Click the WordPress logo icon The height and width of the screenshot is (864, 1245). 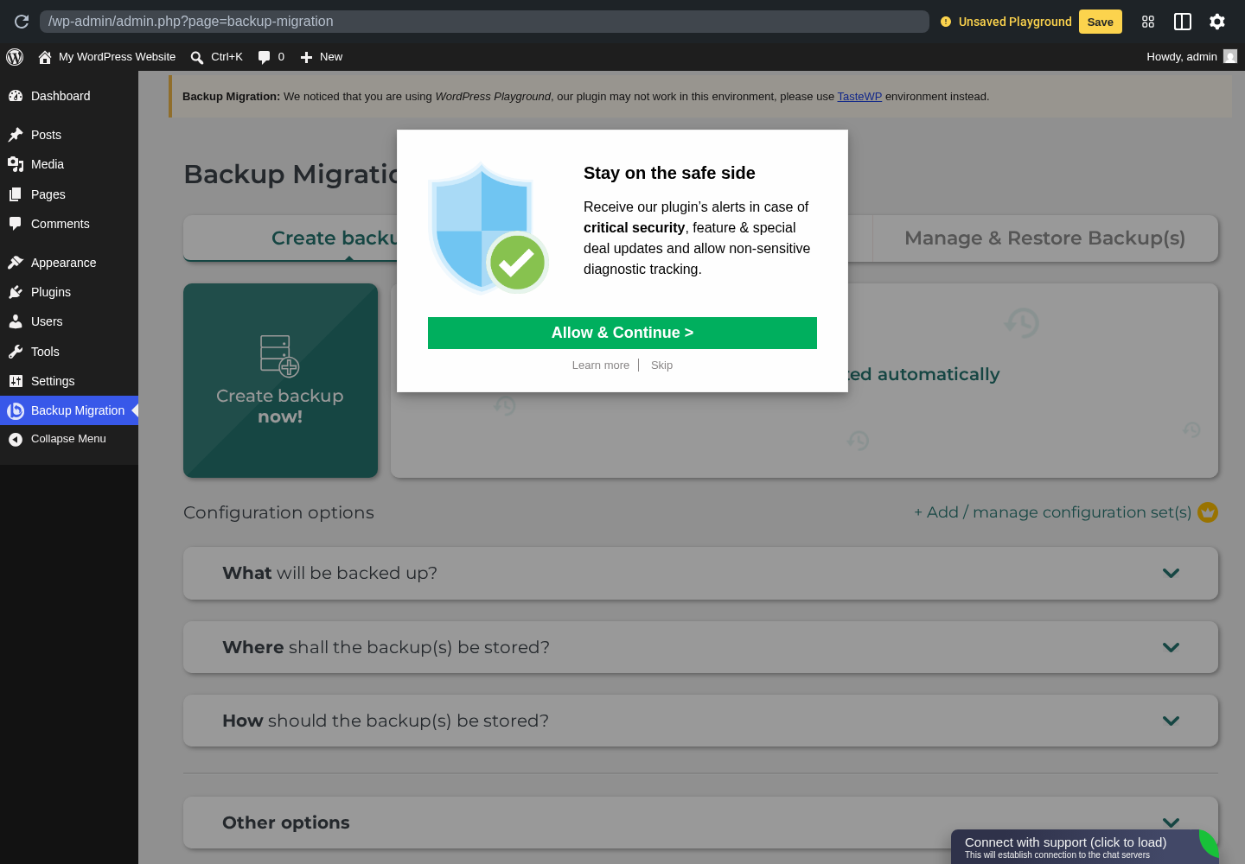[x=15, y=57]
